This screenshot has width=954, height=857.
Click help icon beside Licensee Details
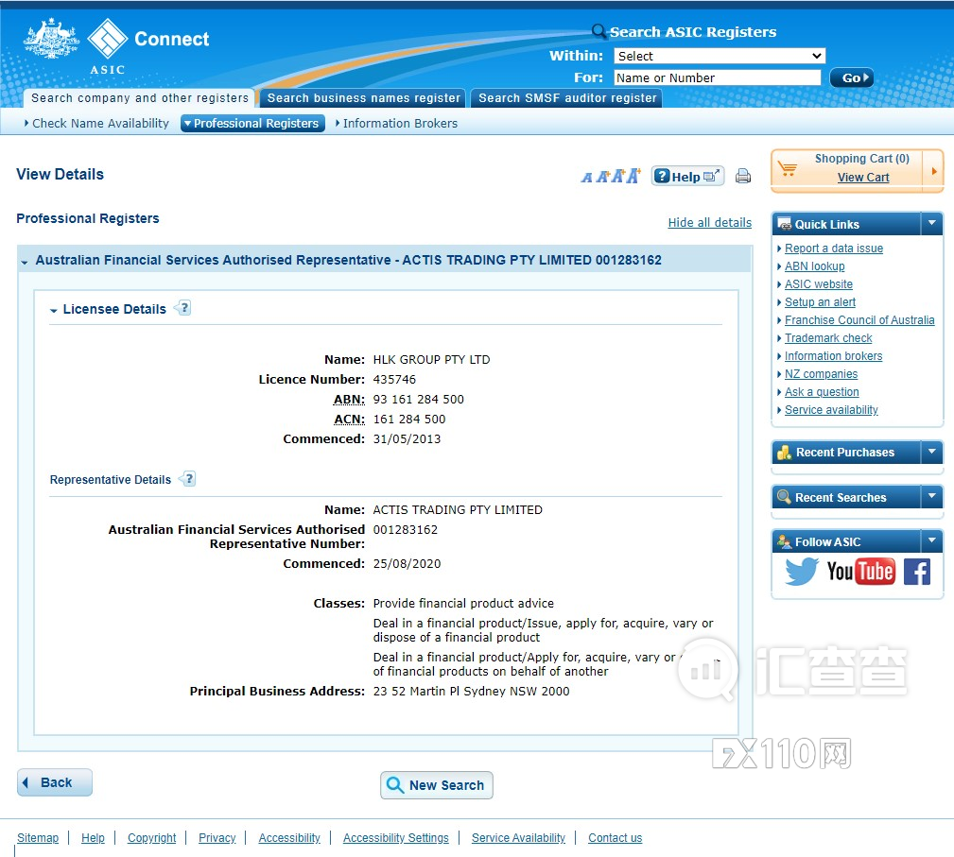coord(183,308)
